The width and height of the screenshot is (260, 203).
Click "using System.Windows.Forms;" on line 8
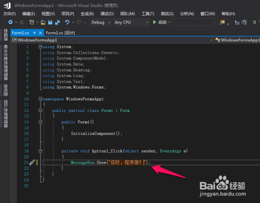(x=74, y=87)
